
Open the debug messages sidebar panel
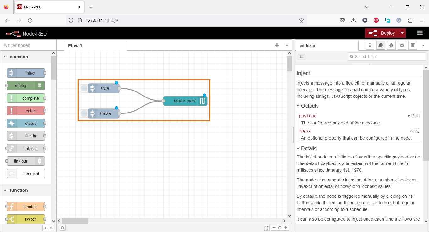pos(391,45)
